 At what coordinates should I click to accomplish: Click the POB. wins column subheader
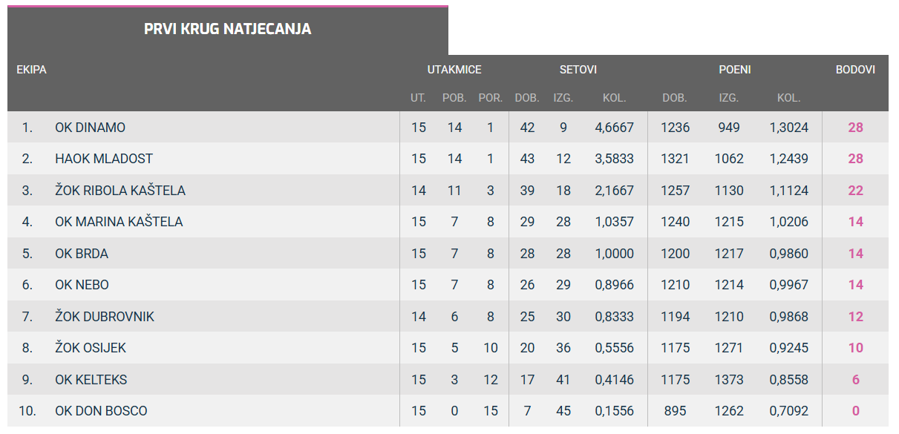coord(454,98)
